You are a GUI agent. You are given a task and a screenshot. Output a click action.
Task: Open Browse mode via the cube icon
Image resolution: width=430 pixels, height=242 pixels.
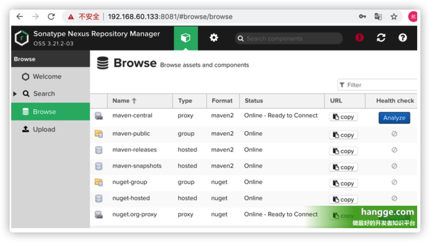(186, 38)
